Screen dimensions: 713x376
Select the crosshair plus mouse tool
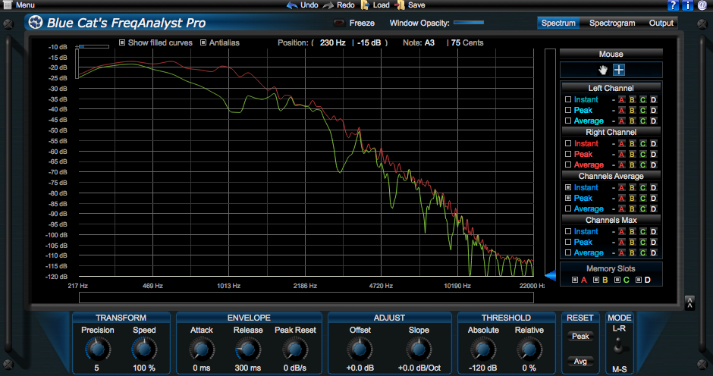point(619,70)
